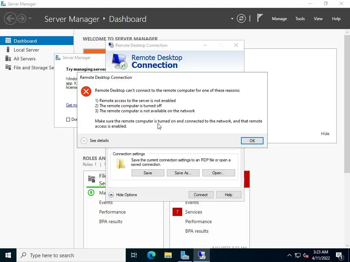Click Refresh icon in Server Manager header
Viewport: 350px width, 262px height.
(241, 18)
